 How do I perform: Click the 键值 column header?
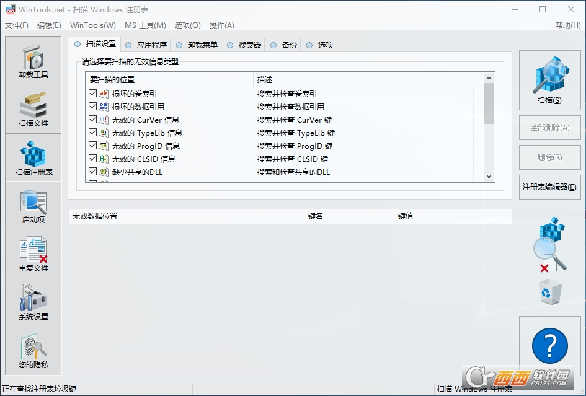[x=439, y=216]
